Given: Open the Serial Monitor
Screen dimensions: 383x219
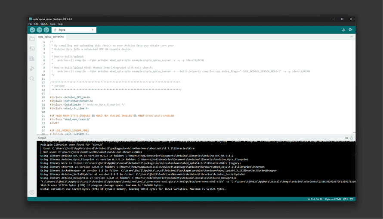Looking at the screenshot, I should 350,30.
